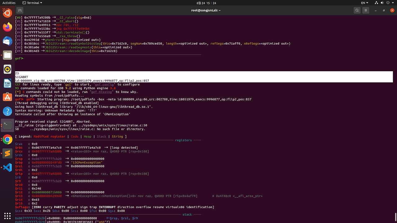Screen dimensions: 397x223
Task: Click backtrace frame #5 __cxa_throw
Action: [x=47, y=36]
